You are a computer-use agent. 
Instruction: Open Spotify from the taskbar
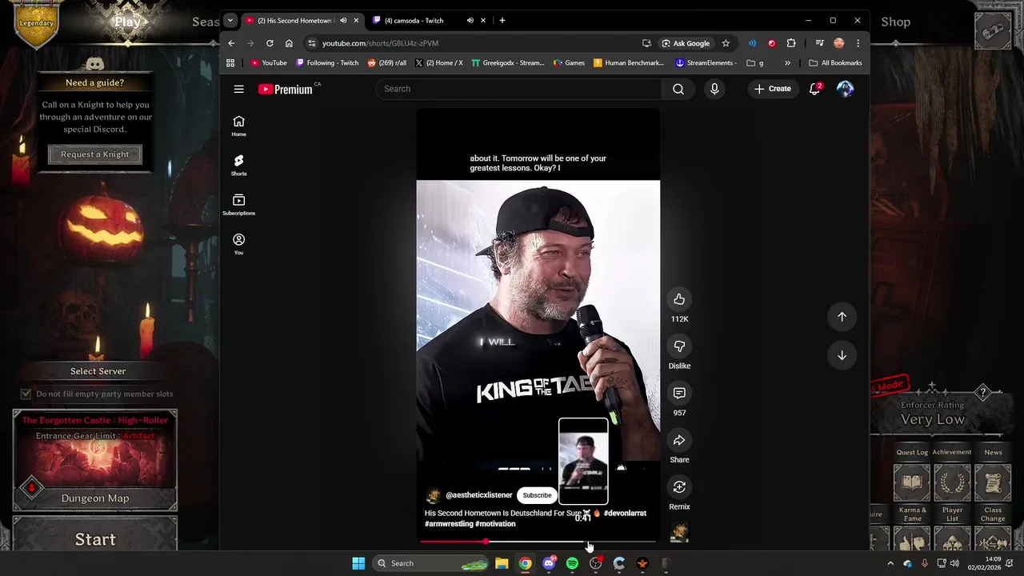[572, 563]
